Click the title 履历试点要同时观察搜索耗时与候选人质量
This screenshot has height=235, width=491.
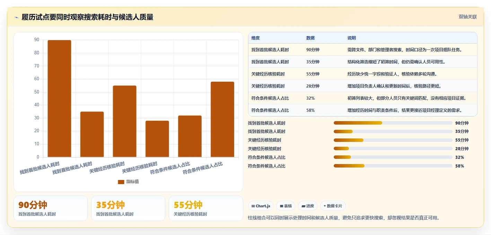pyautogui.click(x=87, y=17)
